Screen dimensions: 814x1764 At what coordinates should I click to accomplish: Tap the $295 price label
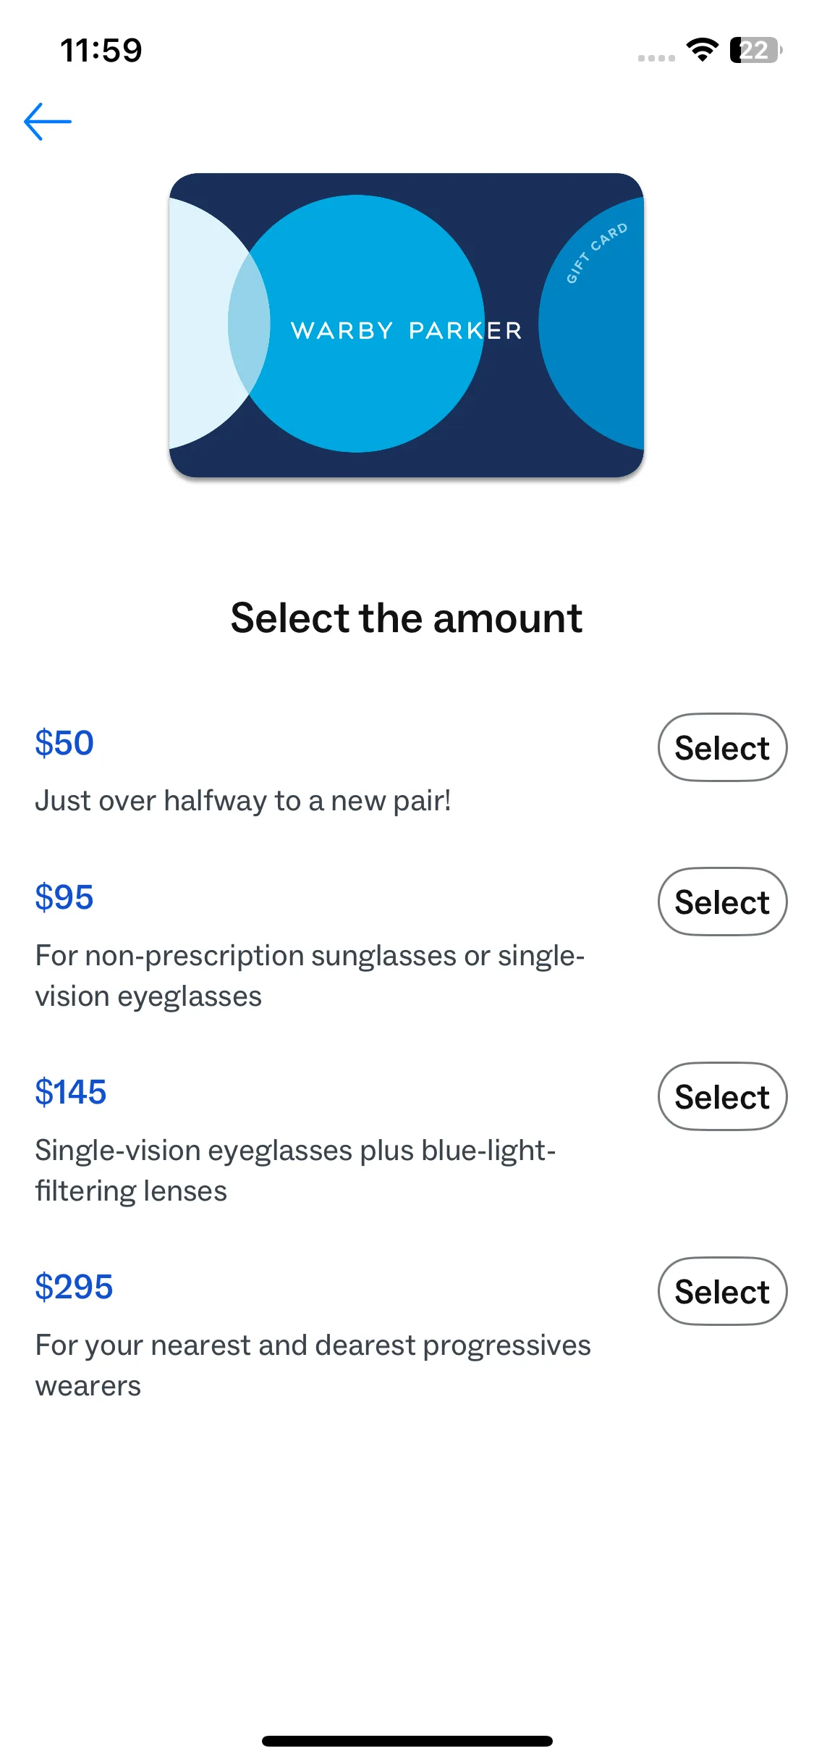point(74,1287)
